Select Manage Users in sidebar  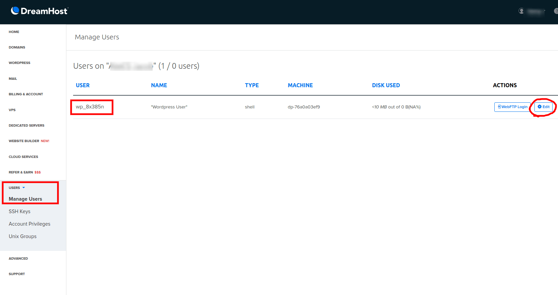(x=25, y=199)
